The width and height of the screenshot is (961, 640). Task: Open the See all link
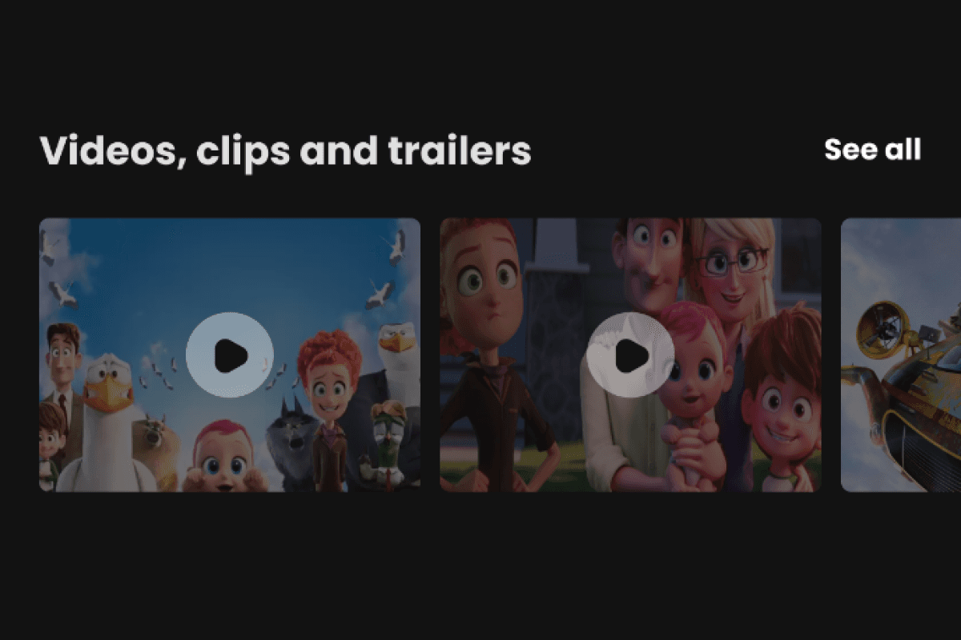[872, 150]
